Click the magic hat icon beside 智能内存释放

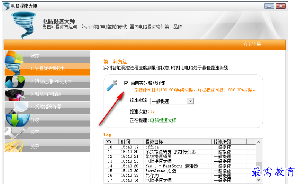(14, 95)
